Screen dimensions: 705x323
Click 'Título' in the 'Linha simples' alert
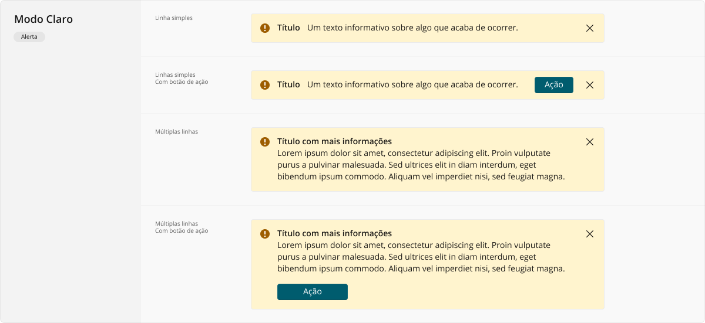pyautogui.click(x=288, y=28)
